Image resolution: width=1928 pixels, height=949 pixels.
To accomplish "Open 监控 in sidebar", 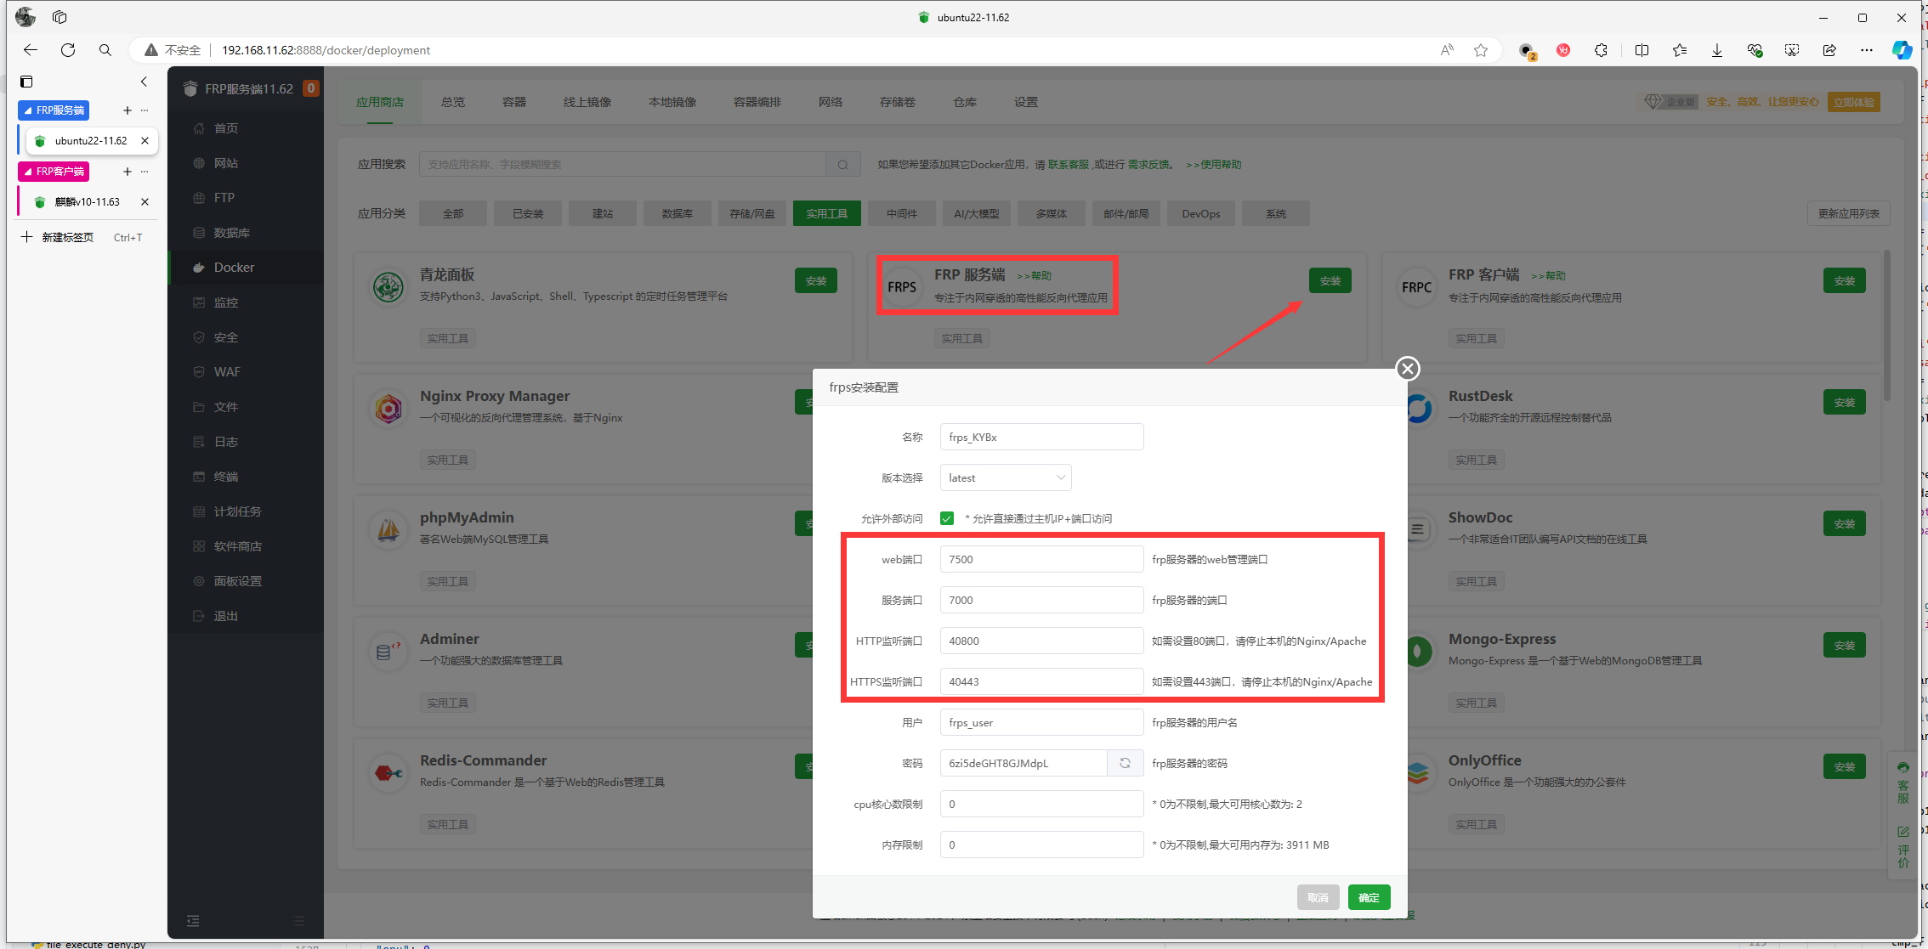I will [x=225, y=302].
